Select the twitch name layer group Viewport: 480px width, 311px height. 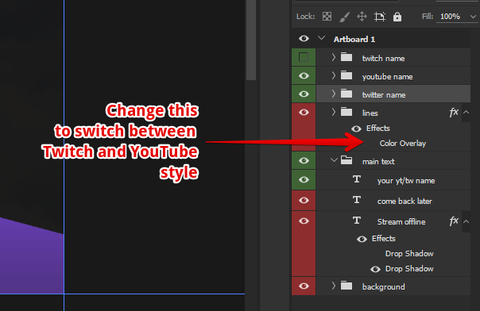[x=383, y=58]
